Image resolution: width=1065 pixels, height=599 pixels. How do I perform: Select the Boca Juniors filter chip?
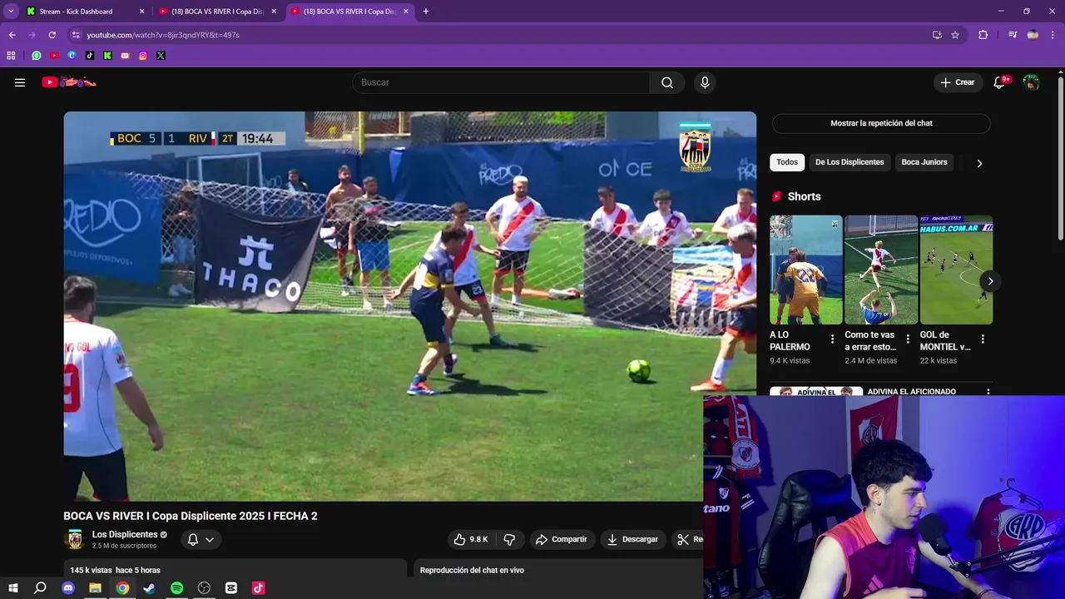[924, 162]
